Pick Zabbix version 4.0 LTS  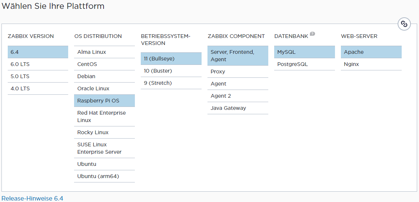(38, 88)
